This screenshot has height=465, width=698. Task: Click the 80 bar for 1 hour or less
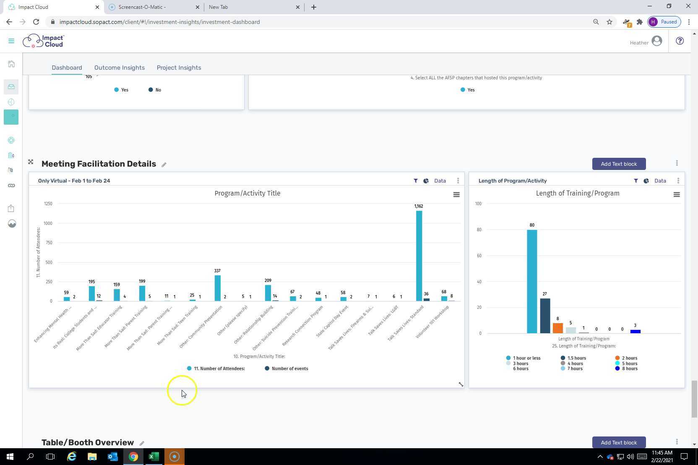tap(532, 282)
